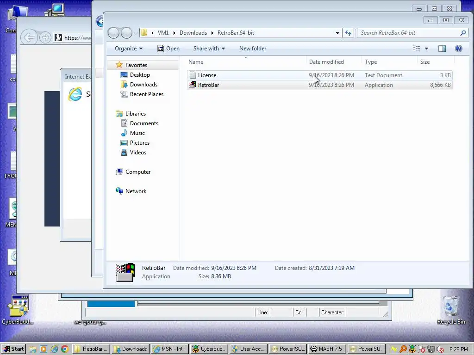This screenshot has height=355, width=474.
Task: Switch to RetroBar taskbar window button
Action: [91, 349]
